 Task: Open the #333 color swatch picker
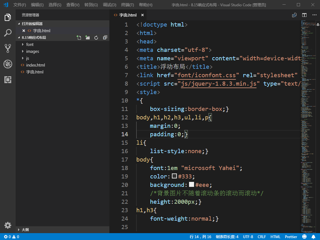(x=174, y=176)
